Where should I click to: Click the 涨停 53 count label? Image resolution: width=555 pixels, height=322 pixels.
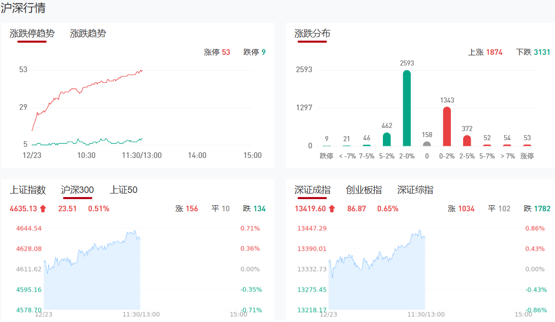[x=217, y=52]
